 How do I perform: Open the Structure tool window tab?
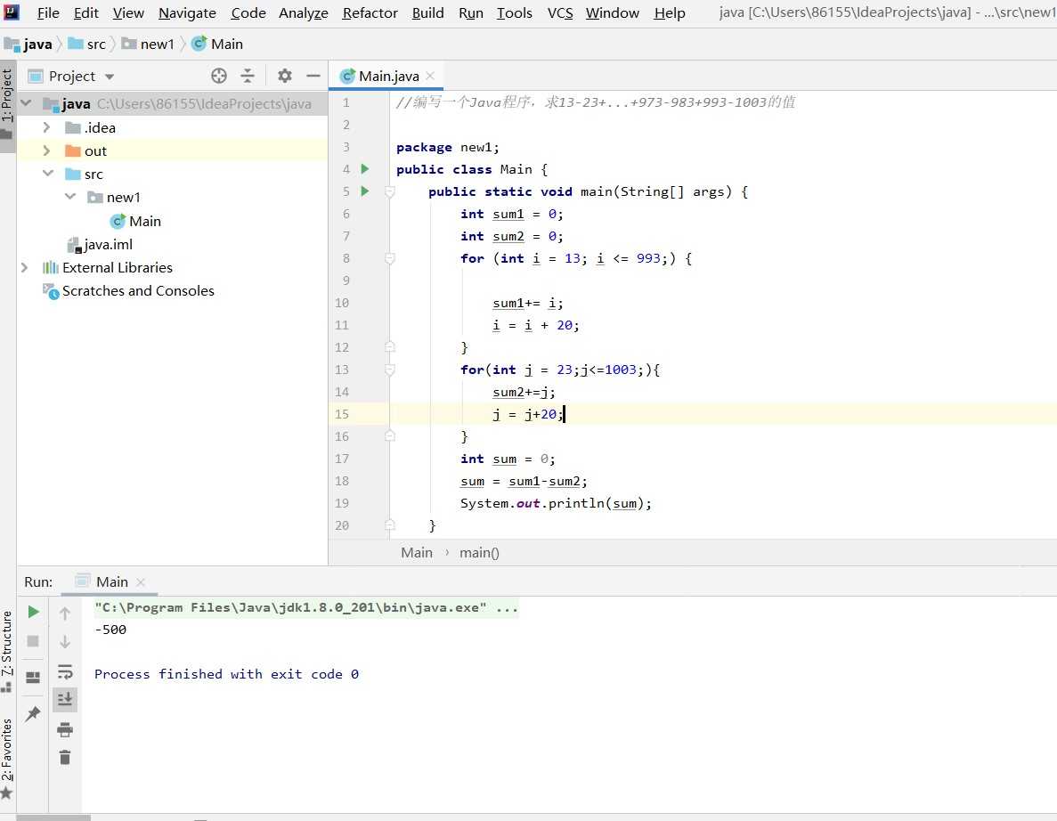coord(7,650)
